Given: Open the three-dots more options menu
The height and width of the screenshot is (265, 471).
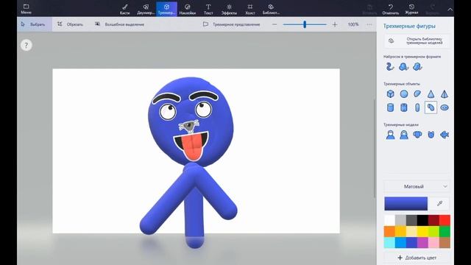Looking at the screenshot, I should (369, 24).
